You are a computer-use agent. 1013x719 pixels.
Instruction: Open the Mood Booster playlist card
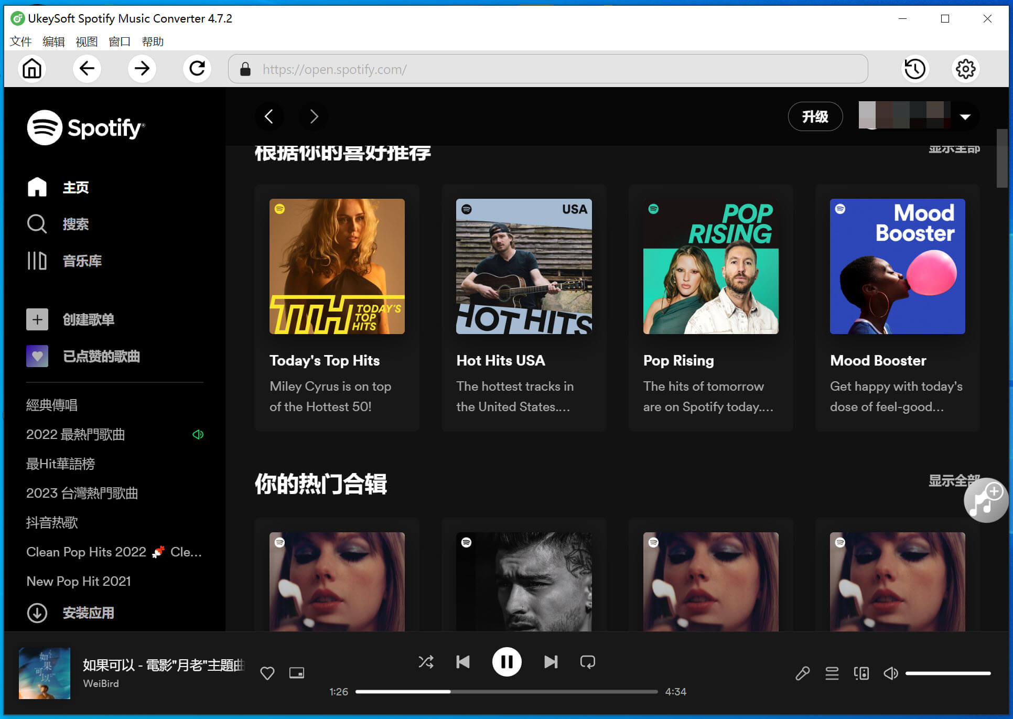pyautogui.click(x=898, y=308)
